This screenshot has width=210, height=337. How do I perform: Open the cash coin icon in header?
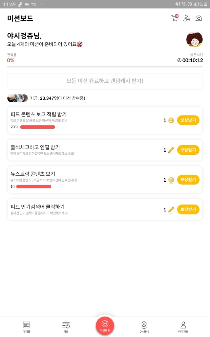tap(199, 18)
